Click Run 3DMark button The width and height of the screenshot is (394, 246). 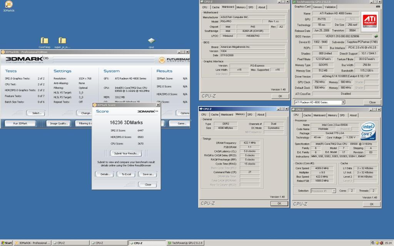point(20,123)
